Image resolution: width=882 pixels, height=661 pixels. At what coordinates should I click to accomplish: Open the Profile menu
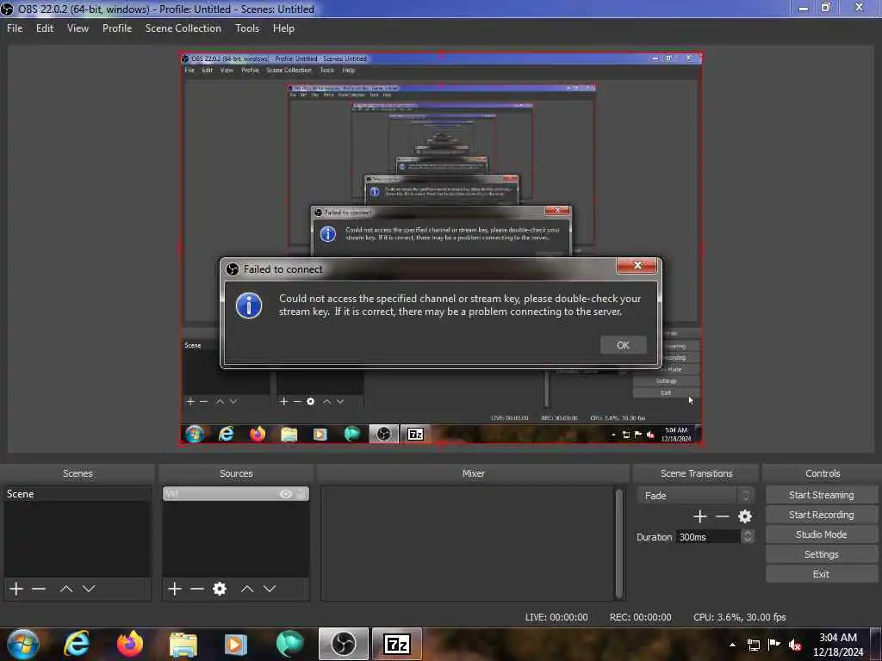coord(117,28)
